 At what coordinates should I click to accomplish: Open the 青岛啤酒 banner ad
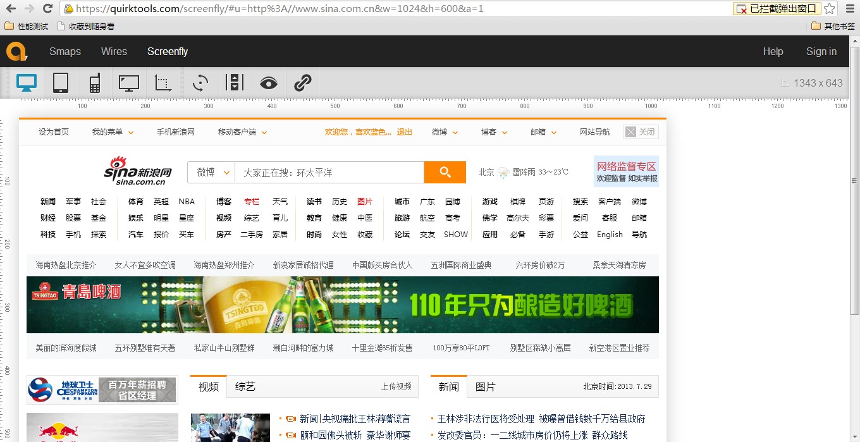(x=343, y=305)
